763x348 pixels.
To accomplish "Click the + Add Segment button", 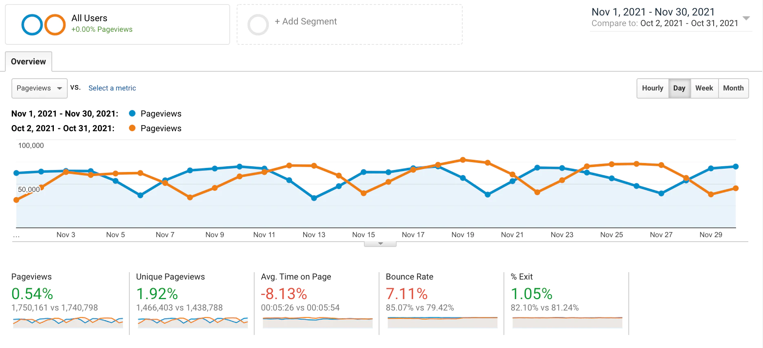I will click(306, 21).
